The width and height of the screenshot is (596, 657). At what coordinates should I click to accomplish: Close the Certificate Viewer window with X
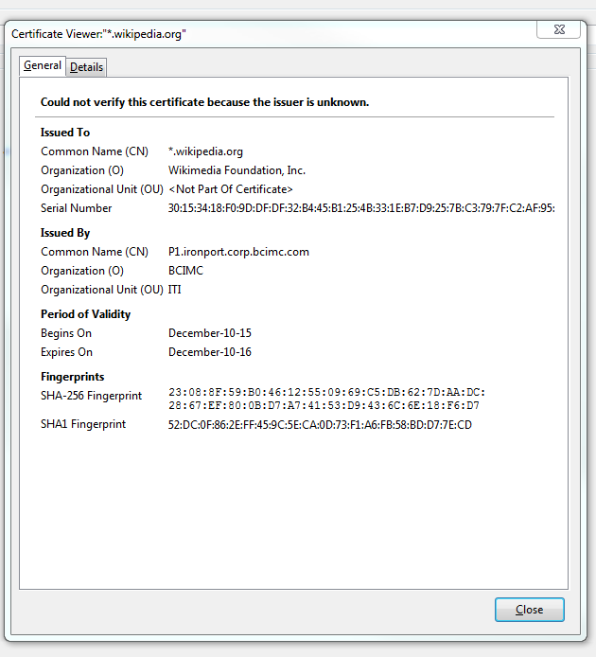[x=559, y=29]
